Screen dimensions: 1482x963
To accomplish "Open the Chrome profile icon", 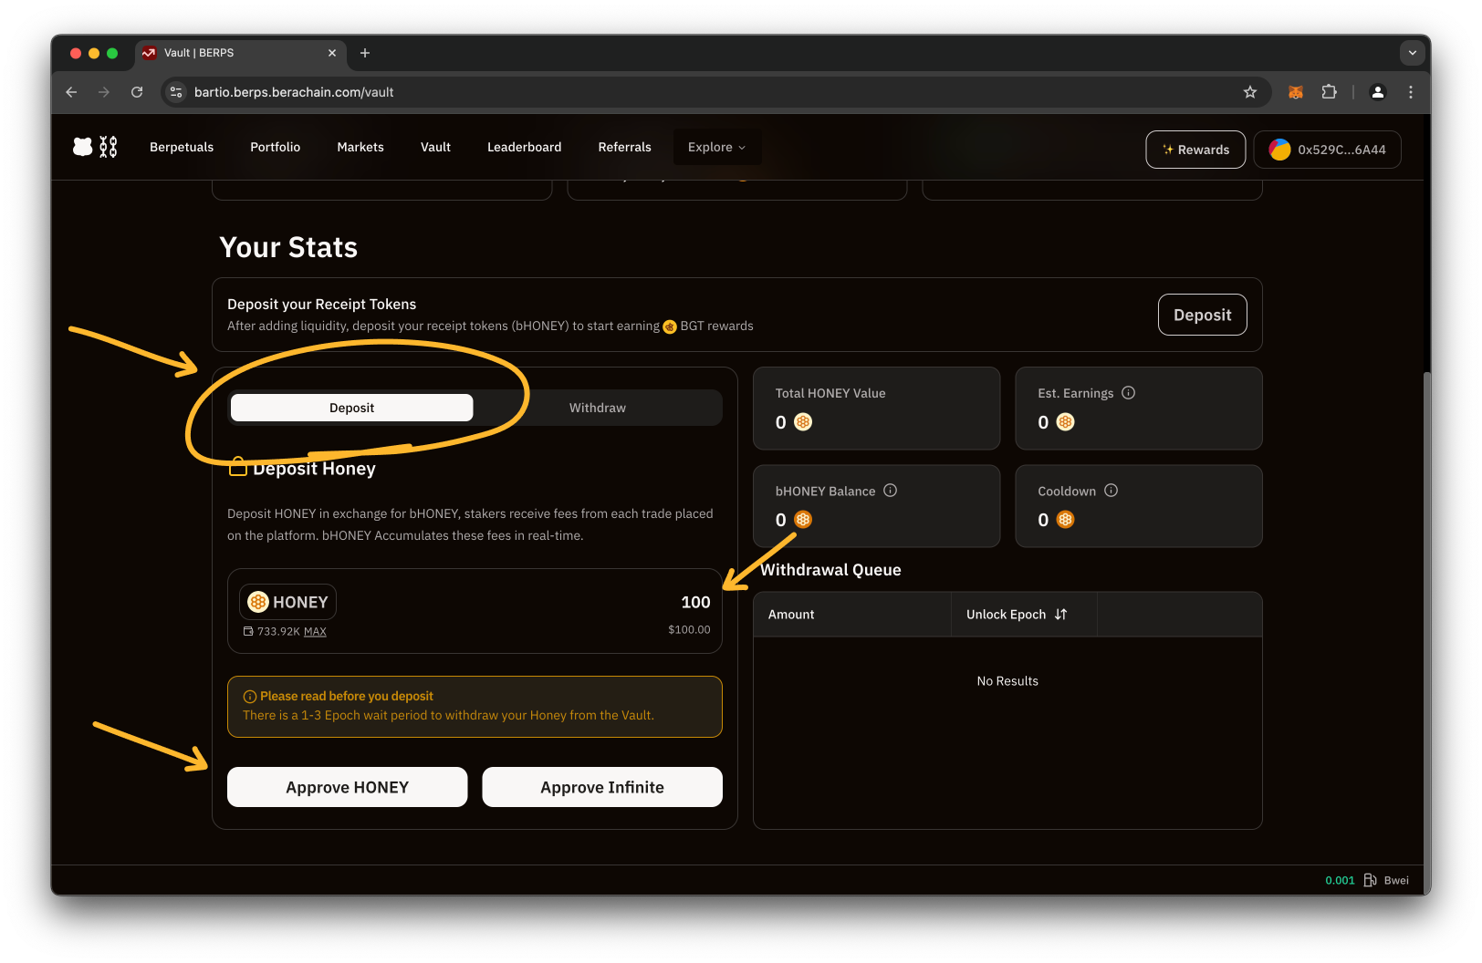I will 1378,92.
